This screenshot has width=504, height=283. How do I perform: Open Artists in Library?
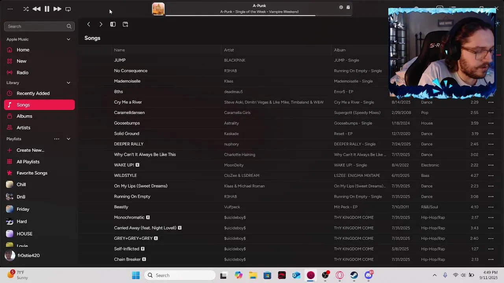[x=39, y=128]
